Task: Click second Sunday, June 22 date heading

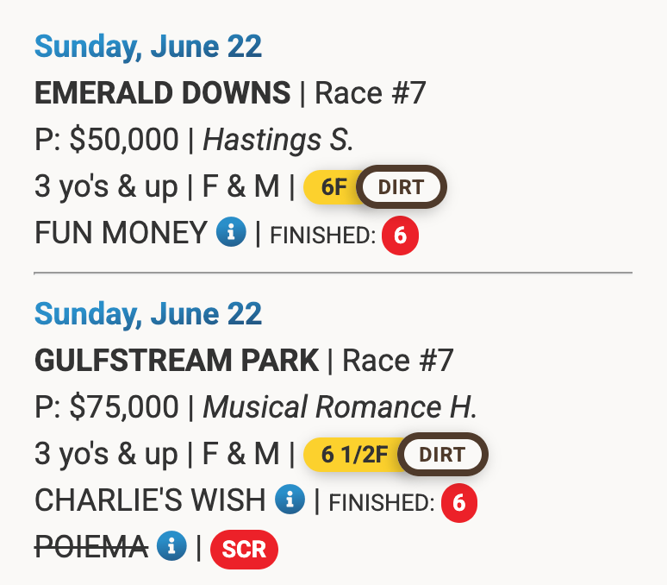Action: (148, 314)
